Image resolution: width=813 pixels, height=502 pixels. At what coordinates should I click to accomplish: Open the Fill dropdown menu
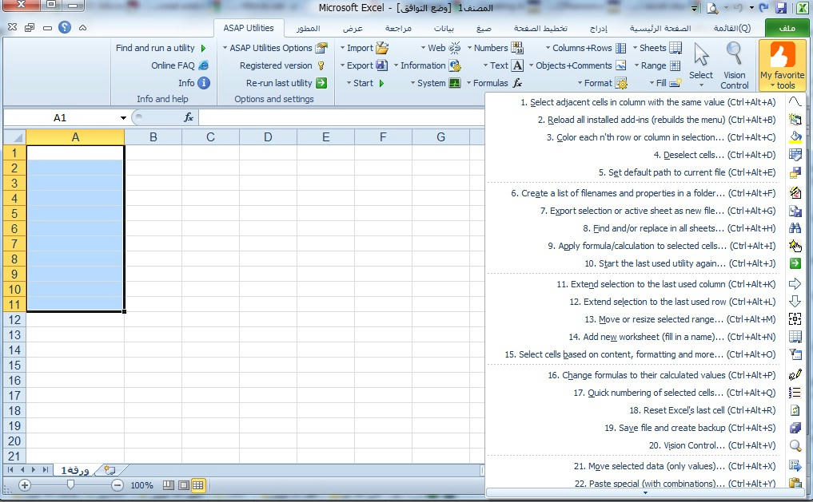(x=665, y=83)
